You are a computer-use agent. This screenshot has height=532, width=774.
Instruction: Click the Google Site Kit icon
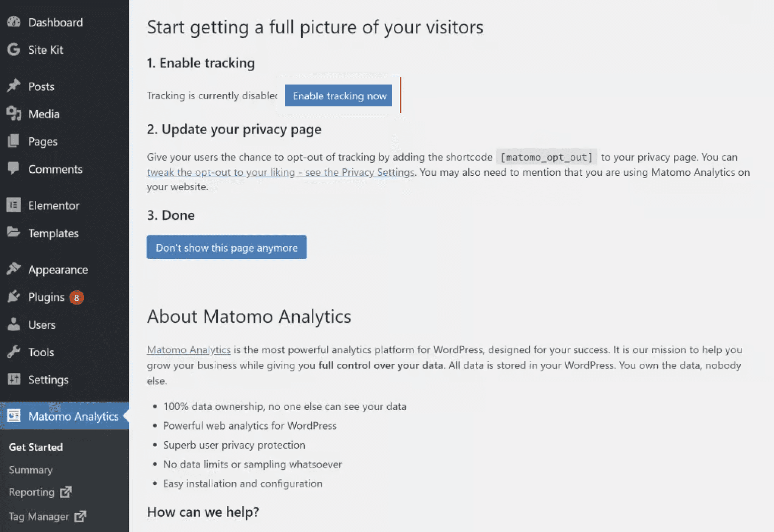pyautogui.click(x=14, y=49)
